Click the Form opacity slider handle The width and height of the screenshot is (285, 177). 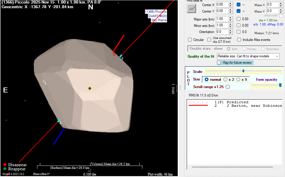coord(280,85)
